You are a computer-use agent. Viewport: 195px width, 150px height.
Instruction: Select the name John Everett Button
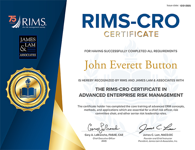pyautogui.click(x=131, y=65)
